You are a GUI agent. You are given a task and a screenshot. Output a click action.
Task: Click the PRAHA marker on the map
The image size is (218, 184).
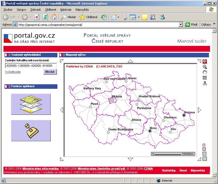pyautogui.click(x=112, y=100)
